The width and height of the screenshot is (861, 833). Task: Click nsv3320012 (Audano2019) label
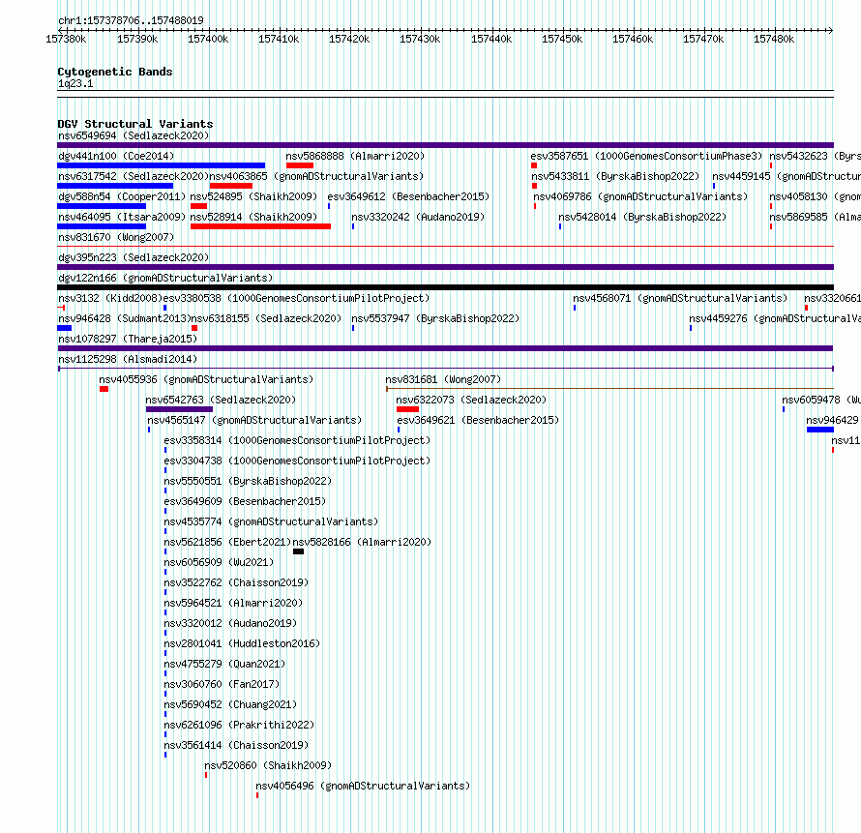(230, 623)
